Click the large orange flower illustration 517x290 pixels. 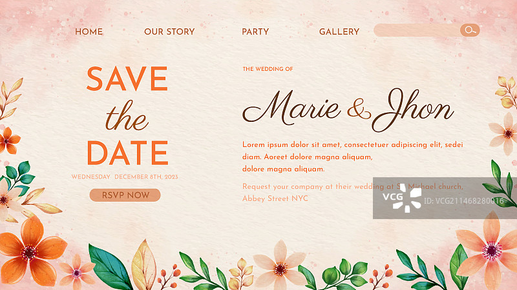pyautogui.click(x=30, y=251)
